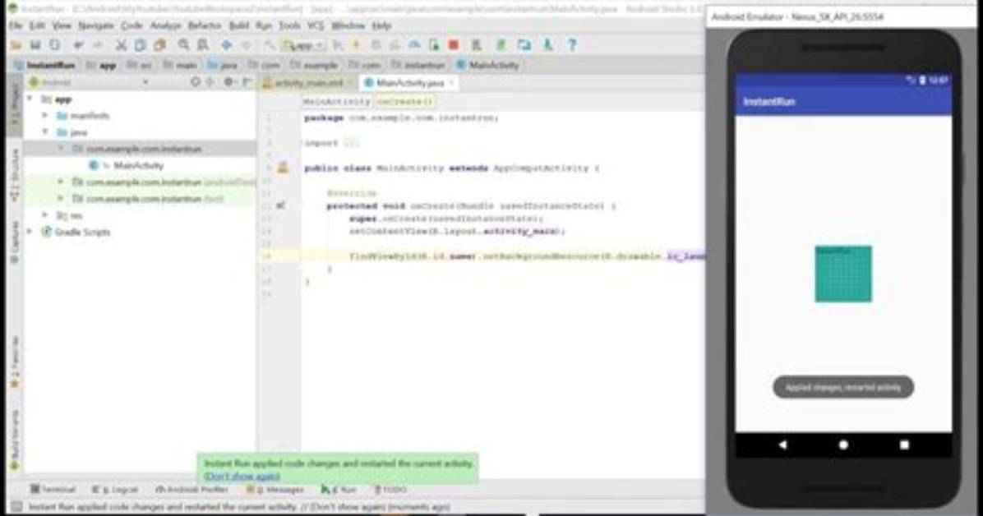The width and height of the screenshot is (983, 516).
Task: Open the Messages tool window
Action: [x=275, y=489]
